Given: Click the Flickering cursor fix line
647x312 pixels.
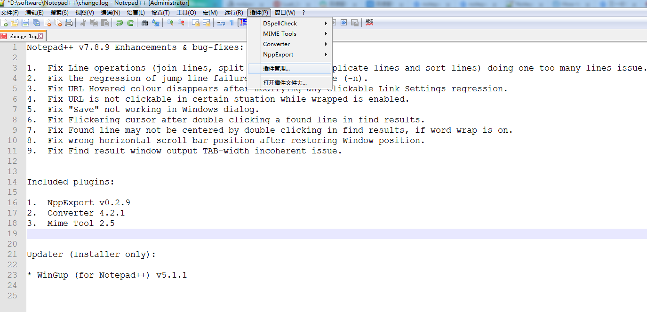Looking at the screenshot, I should click(226, 120).
